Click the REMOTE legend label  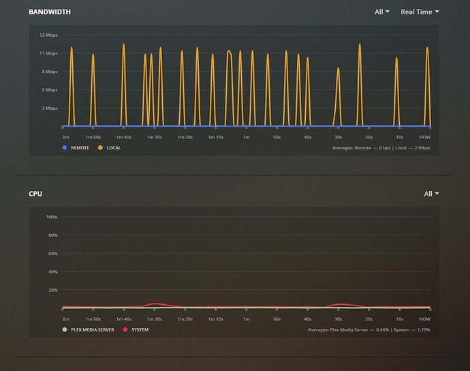click(80, 148)
